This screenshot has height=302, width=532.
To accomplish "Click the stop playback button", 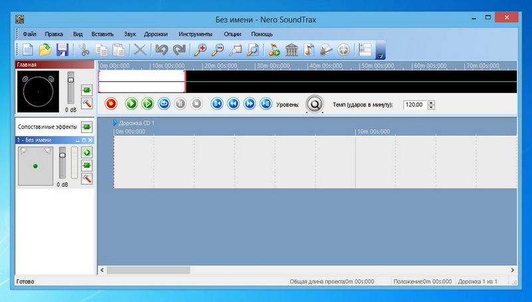I will [x=196, y=104].
